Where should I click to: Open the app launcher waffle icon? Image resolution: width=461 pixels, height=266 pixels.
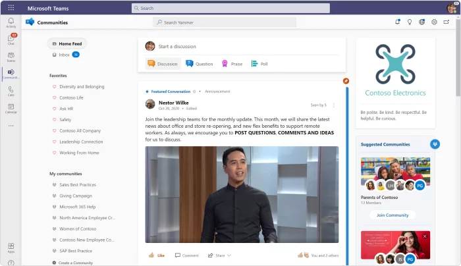tap(11, 8)
